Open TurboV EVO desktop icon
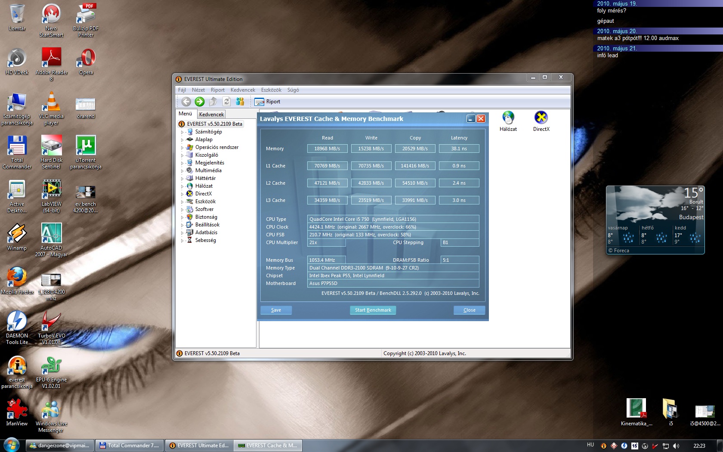 (x=51, y=328)
